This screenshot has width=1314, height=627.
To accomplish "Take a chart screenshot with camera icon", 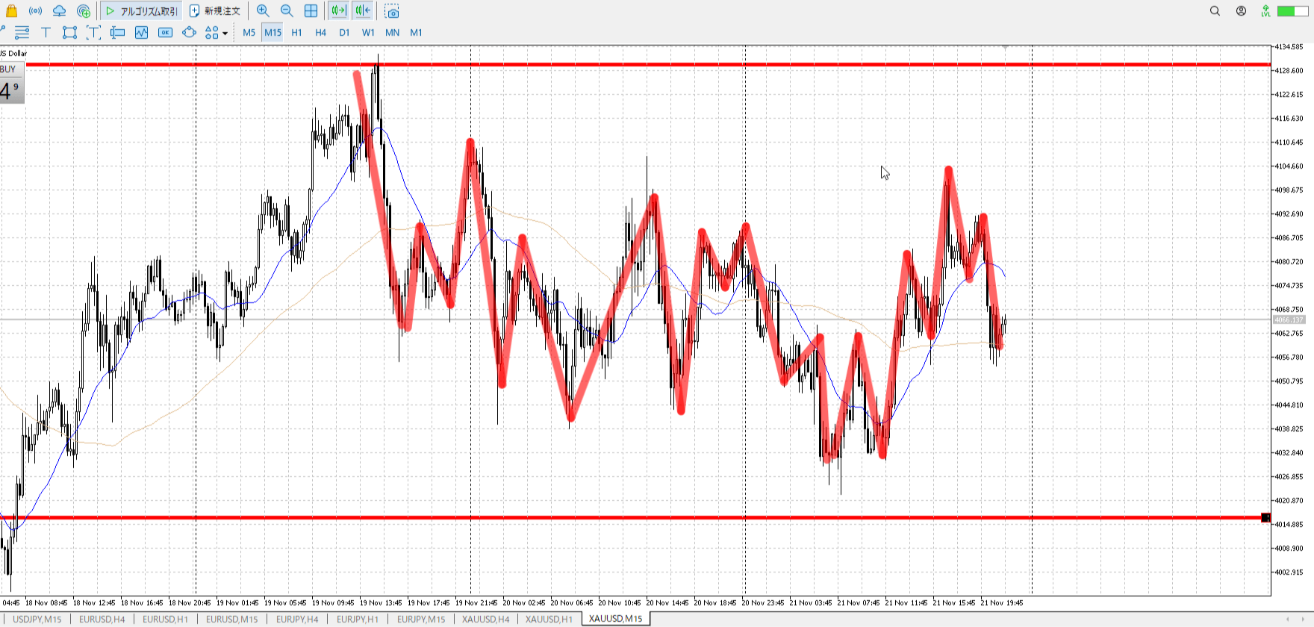I will 392,11.
